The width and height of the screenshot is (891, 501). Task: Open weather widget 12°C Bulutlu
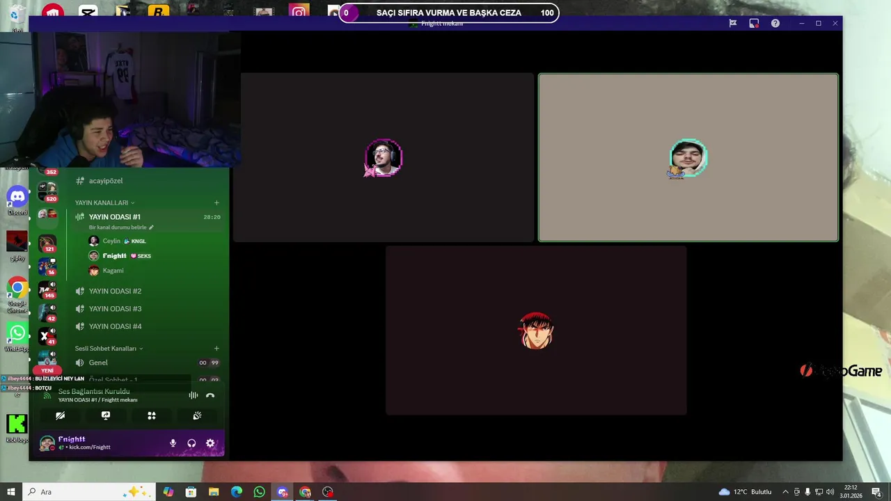click(x=746, y=492)
